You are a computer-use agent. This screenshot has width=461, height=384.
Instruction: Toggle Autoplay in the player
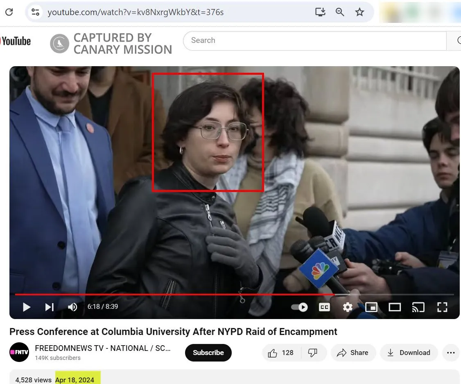pyautogui.click(x=299, y=307)
